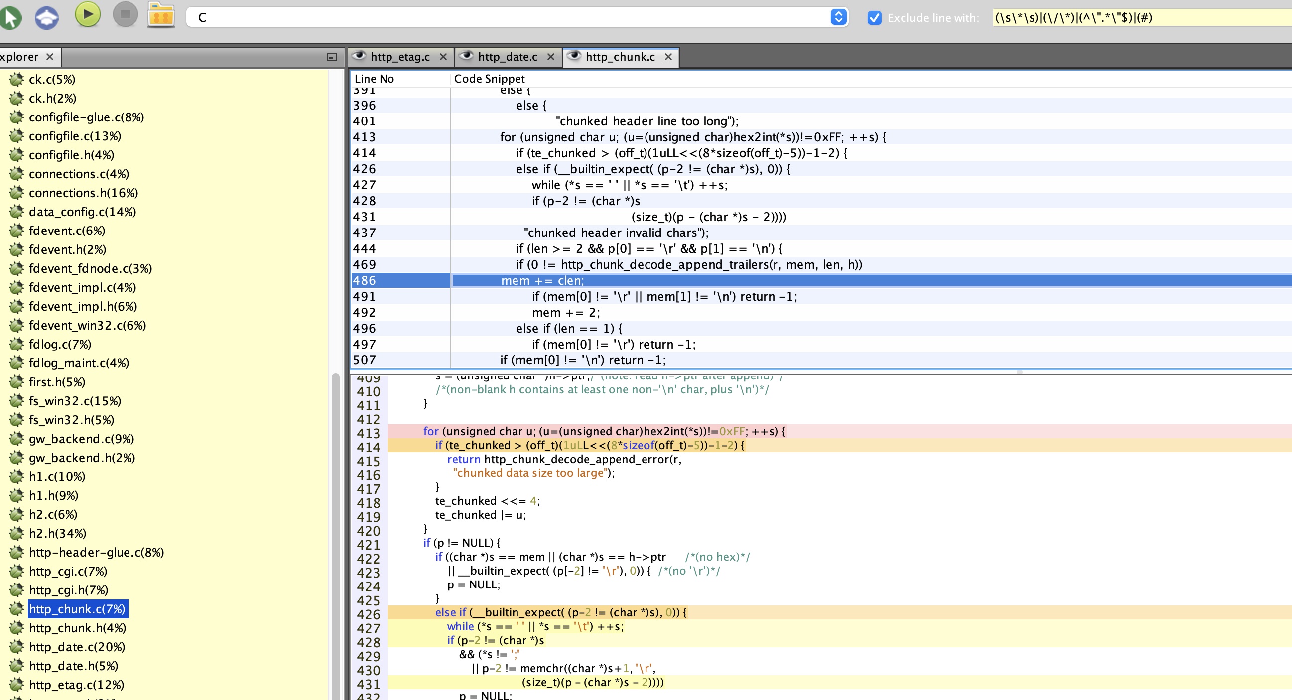
Task: Click the eye icon on http_etag.c tab
Action: tap(358, 56)
